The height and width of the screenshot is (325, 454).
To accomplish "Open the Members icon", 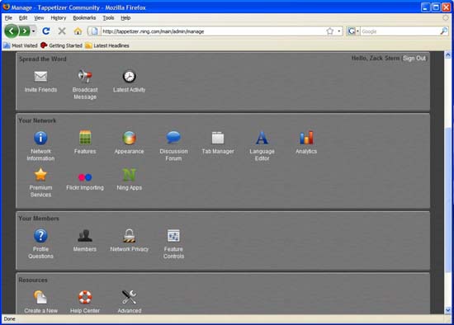I will pos(85,236).
